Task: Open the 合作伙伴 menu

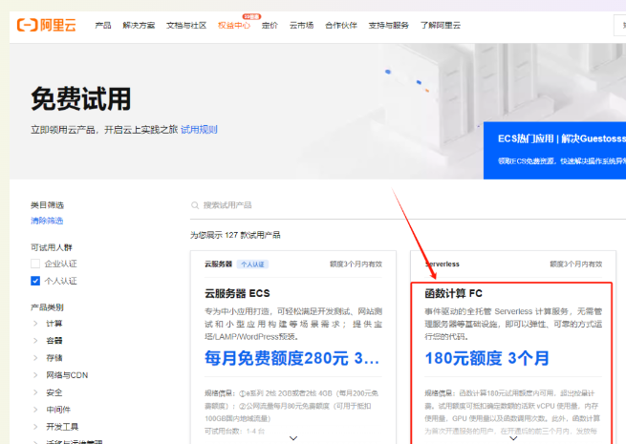Action: tap(341, 26)
